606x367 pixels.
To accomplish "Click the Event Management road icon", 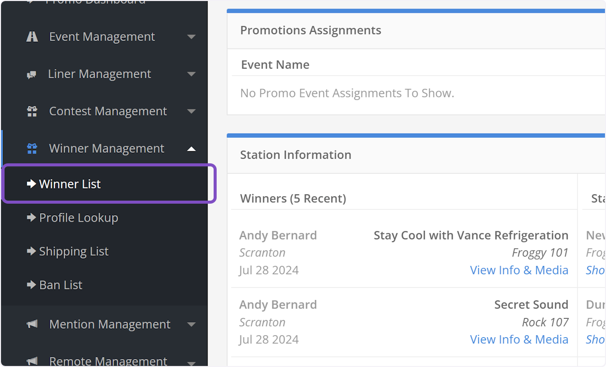I will click(32, 37).
